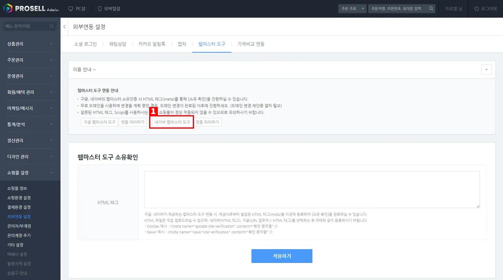503x280 pixels.
Task: Open 기타 설정 in sidebar
Action: coord(15,245)
